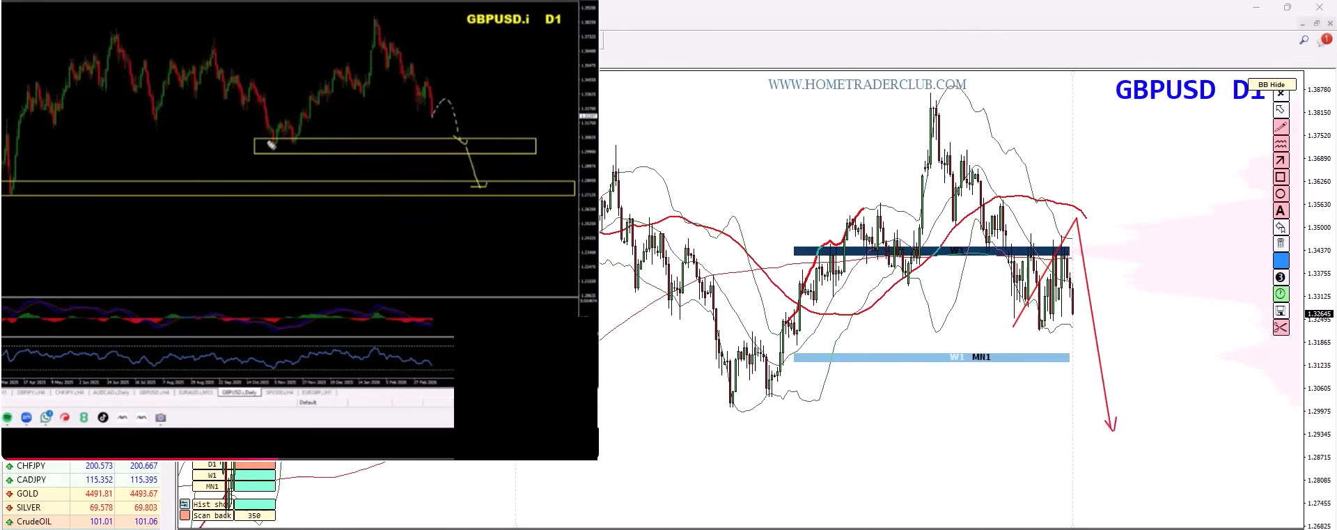Screen dimensions: 1337x530
Task: Open camera icon in overlay taskbar
Action: (161, 418)
